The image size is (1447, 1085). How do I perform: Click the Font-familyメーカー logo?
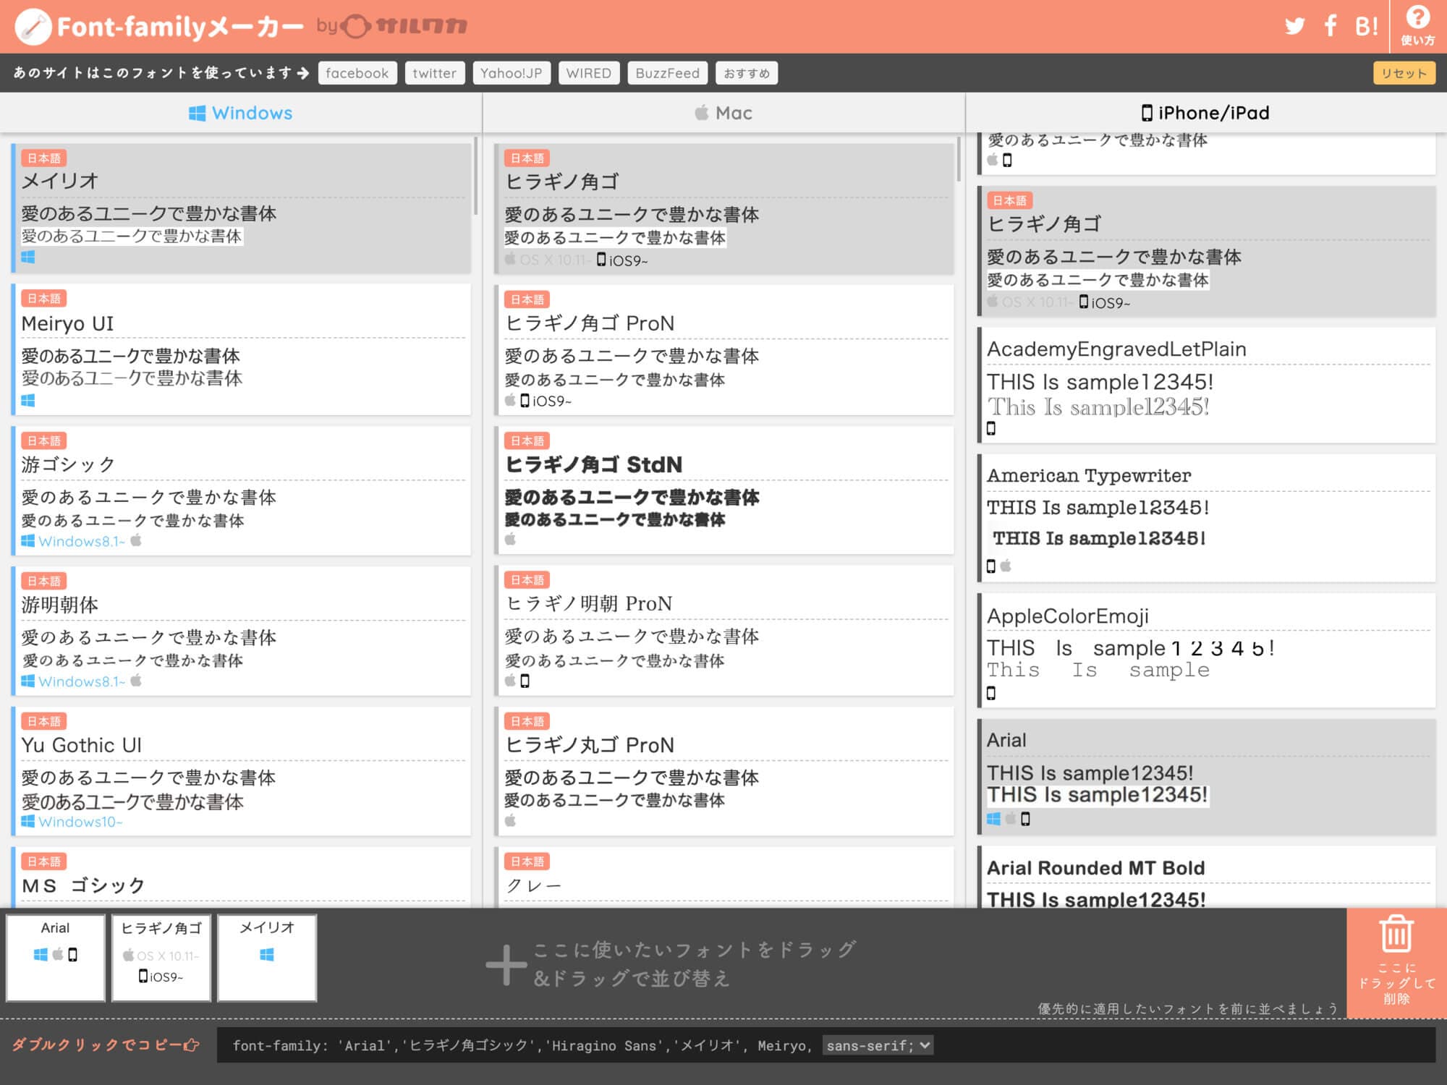pyautogui.click(x=159, y=27)
